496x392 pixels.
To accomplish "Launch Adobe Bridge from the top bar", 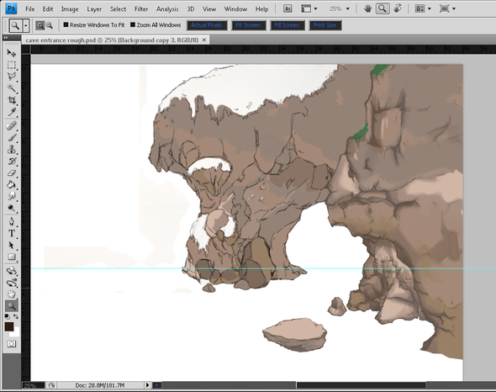I will pyautogui.click(x=288, y=9).
